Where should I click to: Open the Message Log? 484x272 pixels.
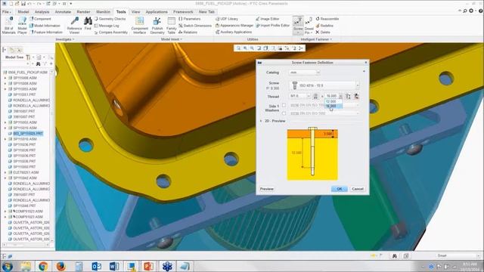point(107,26)
